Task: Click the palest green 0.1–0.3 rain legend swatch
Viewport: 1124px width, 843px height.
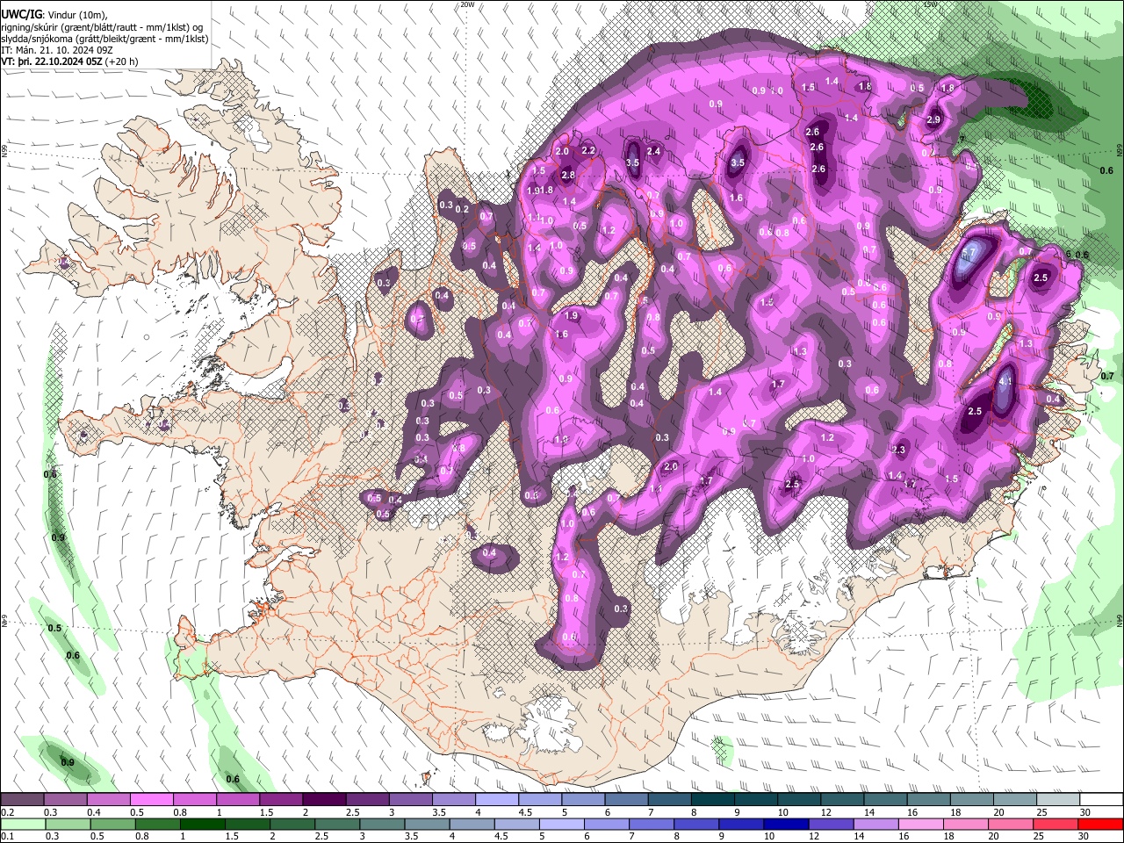Action: pos(23,824)
